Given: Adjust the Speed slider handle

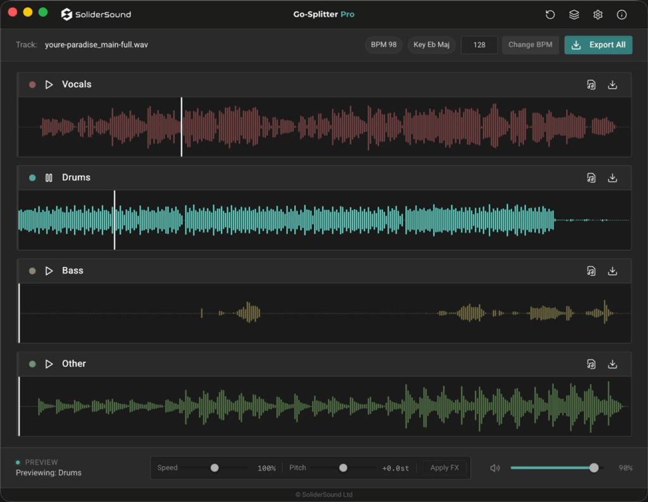Looking at the screenshot, I should 215,468.
